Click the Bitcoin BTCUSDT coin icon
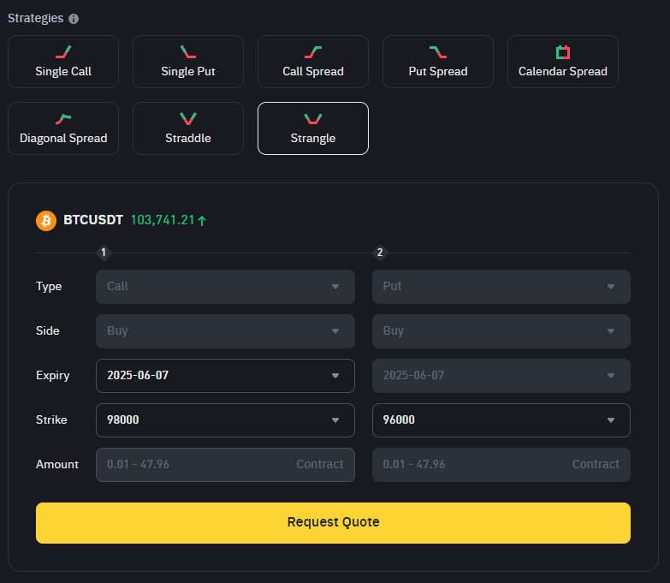Viewport: 670px width, 583px height. click(x=46, y=221)
